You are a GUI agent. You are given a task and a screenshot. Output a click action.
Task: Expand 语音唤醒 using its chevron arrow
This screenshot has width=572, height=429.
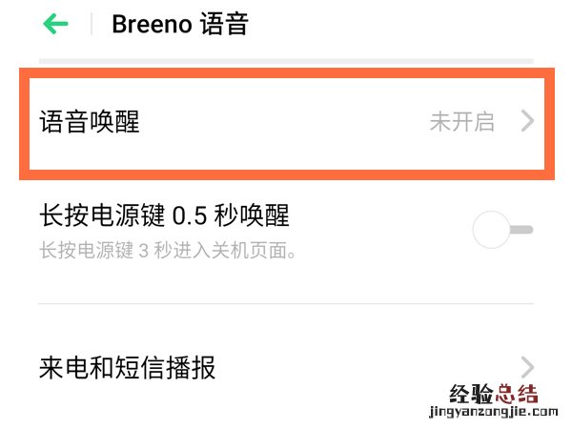pyautogui.click(x=527, y=122)
